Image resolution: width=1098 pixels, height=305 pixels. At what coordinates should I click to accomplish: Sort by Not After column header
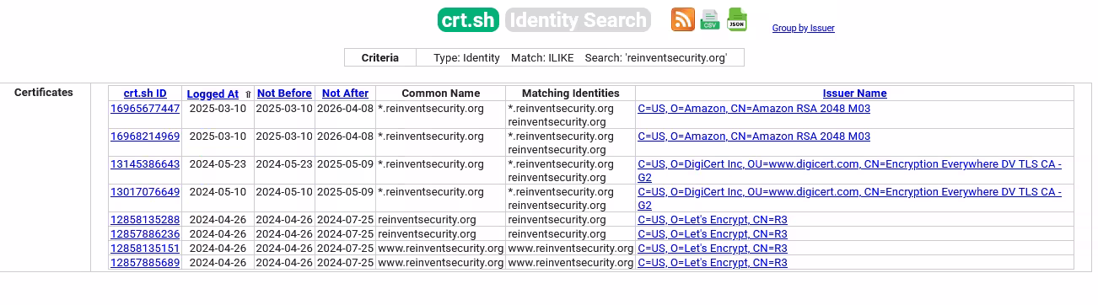pyautogui.click(x=345, y=94)
